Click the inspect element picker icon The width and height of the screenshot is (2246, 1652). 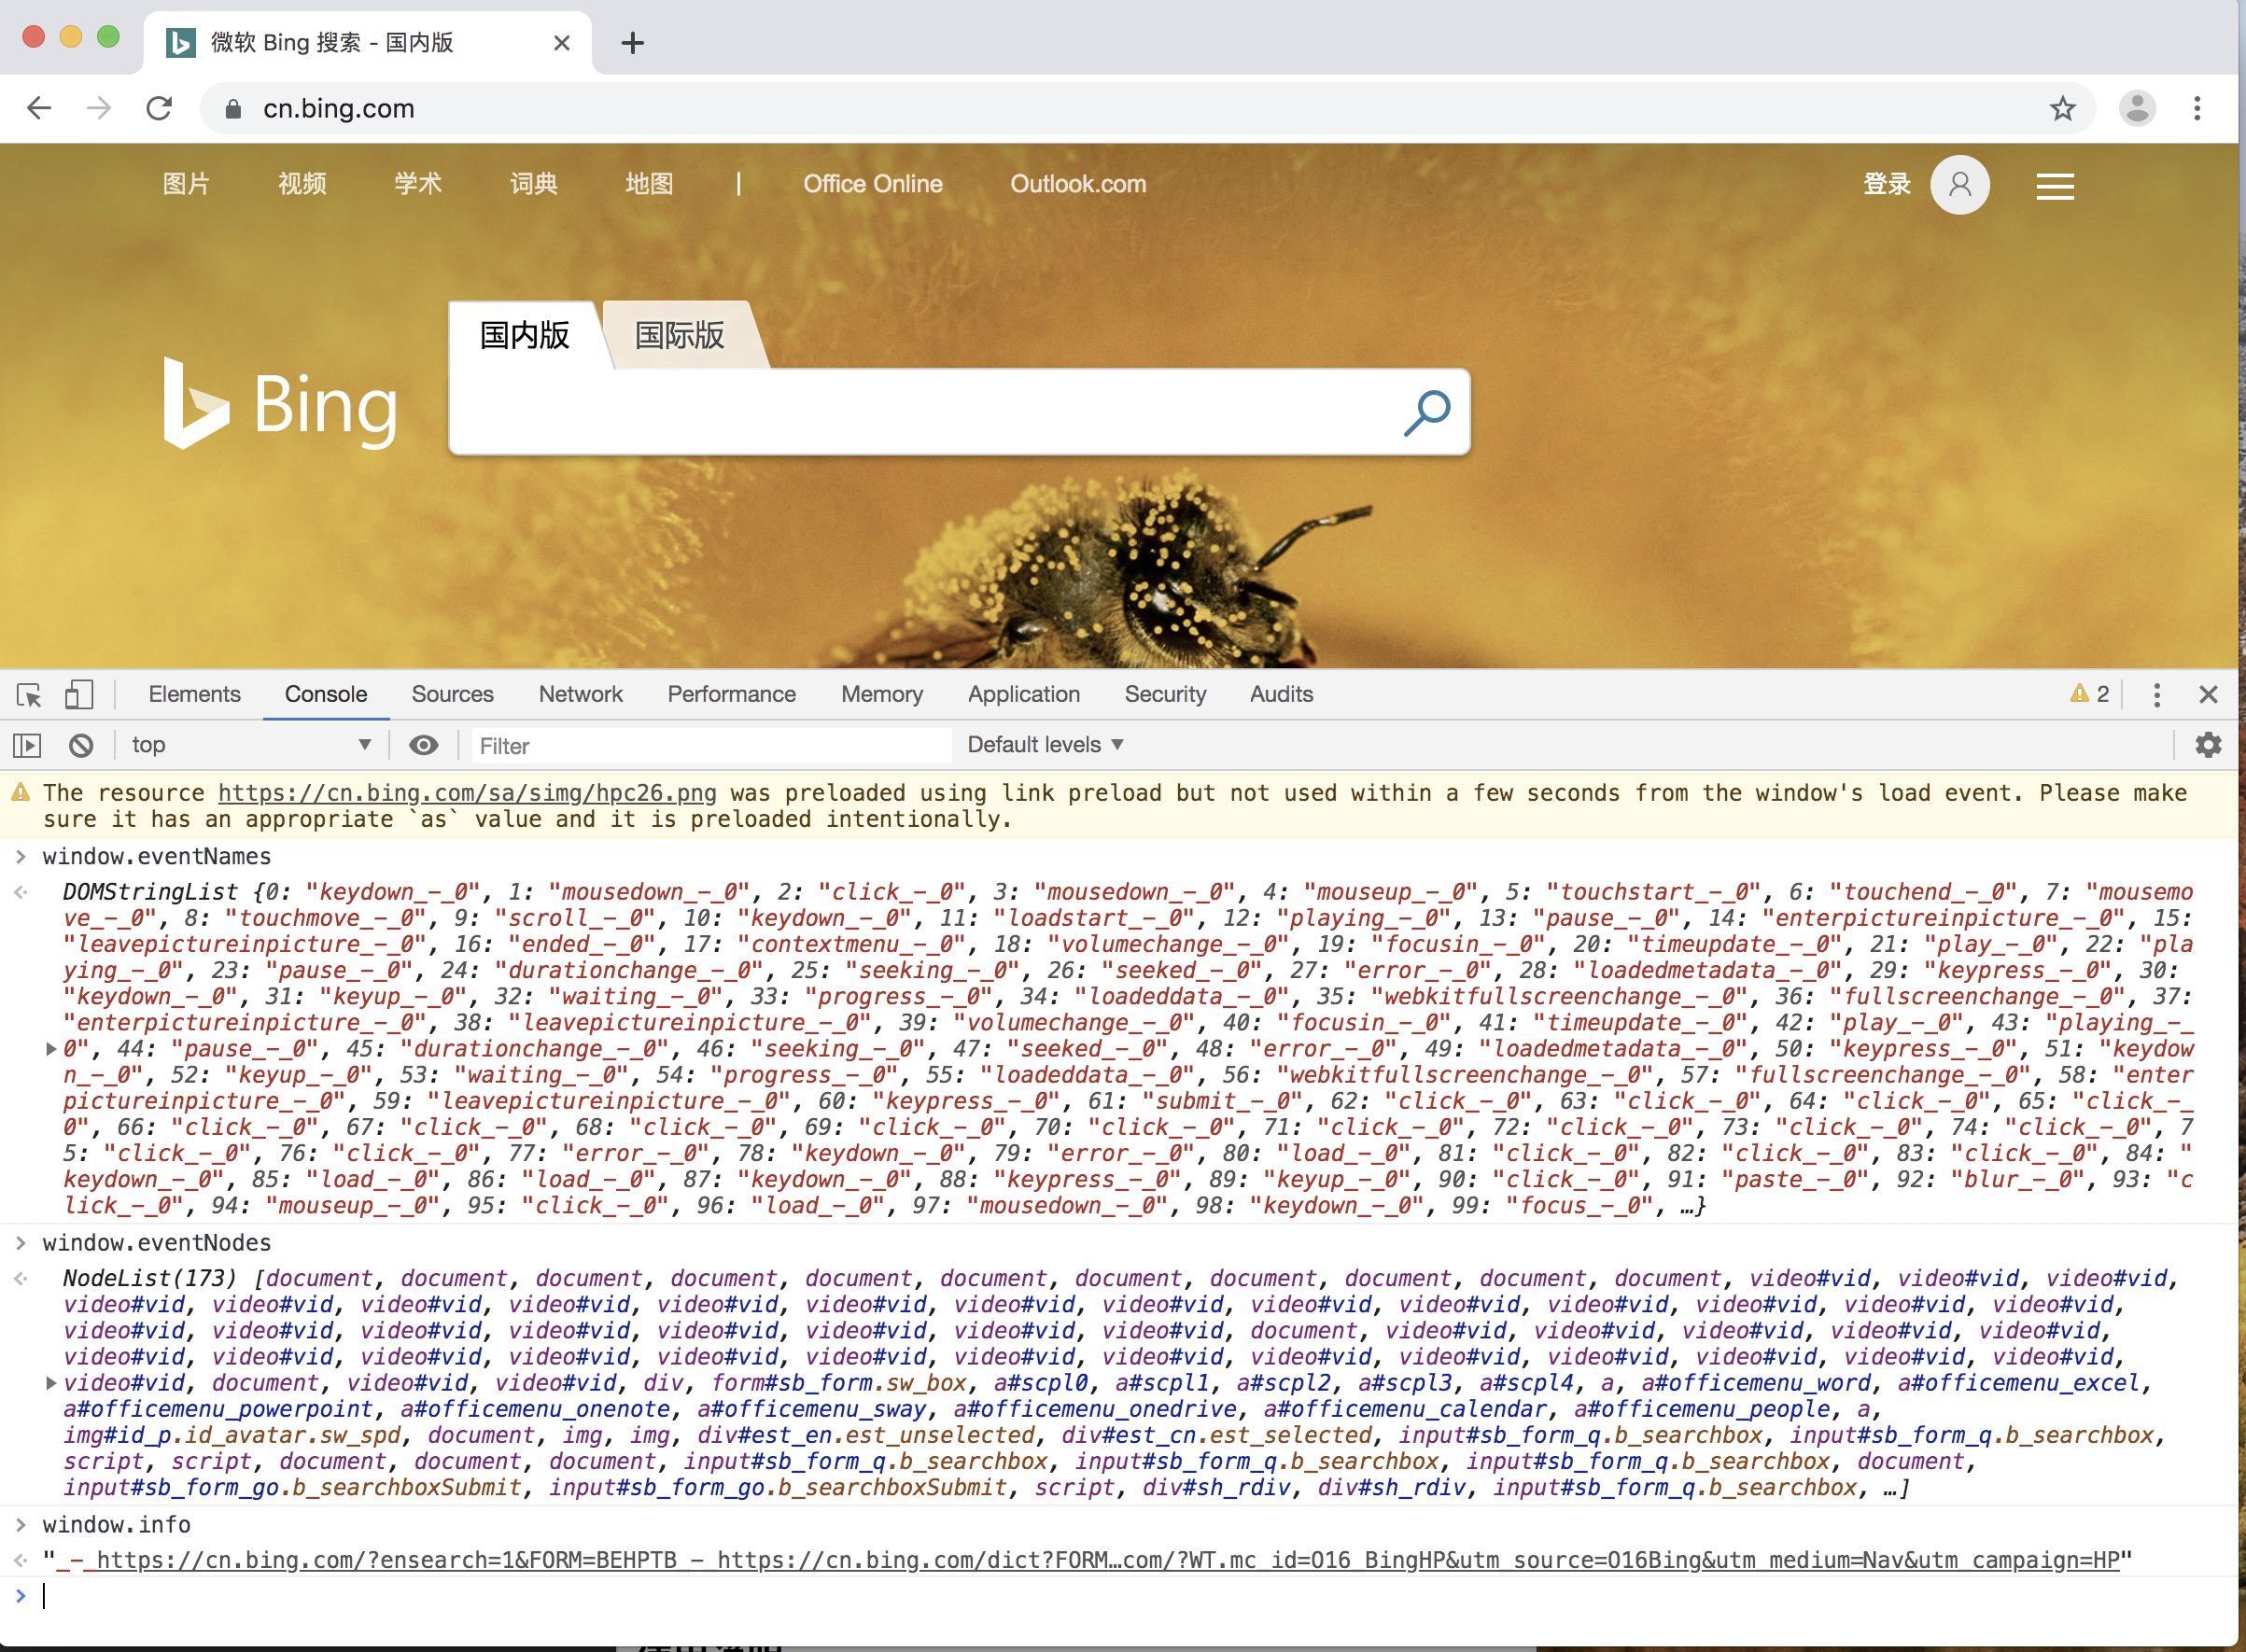pyautogui.click(x=29, y=694)
